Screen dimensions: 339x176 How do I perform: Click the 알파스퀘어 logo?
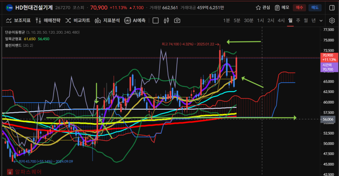point(24,172)
